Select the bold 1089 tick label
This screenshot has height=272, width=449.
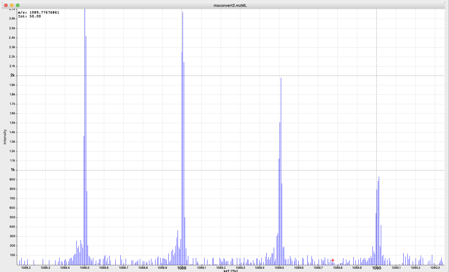(x=181, y=268)
